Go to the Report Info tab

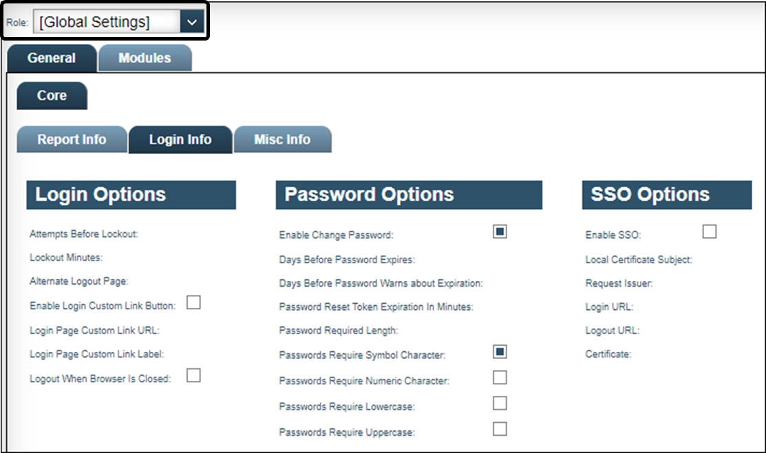click(x=72, y=140)
